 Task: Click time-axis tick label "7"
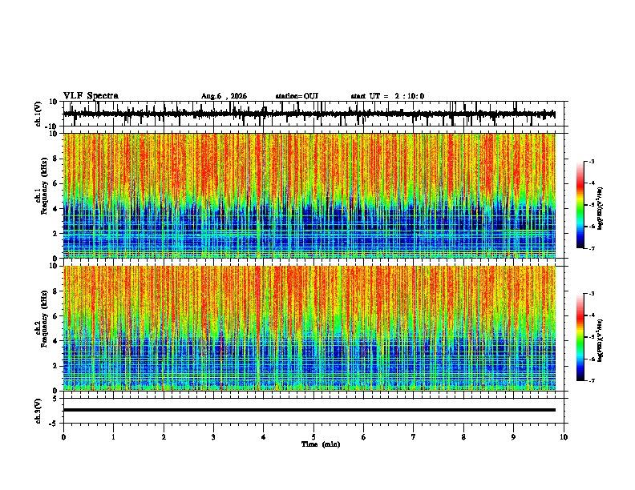click(x=414, y=437)
